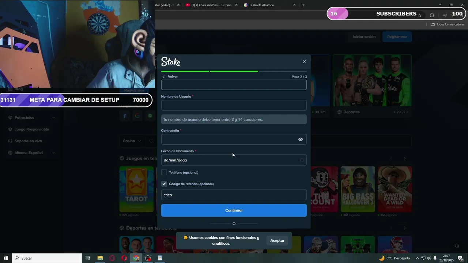This screenshot has width=468, height=263.
Task: Open the 6°C Despejado weather widget
Action: click(x=394, y=258)
